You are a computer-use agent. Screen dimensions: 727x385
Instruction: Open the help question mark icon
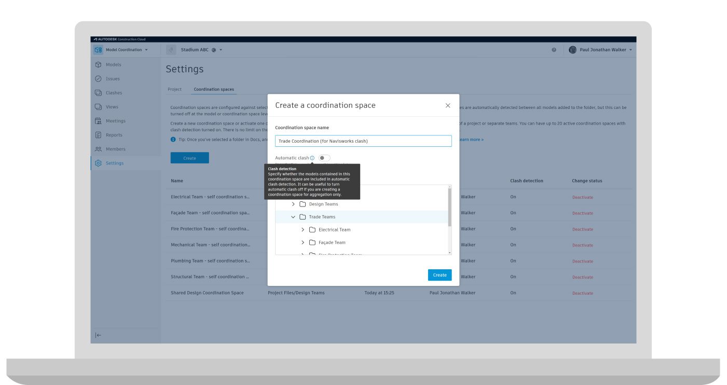pos(554,50)
